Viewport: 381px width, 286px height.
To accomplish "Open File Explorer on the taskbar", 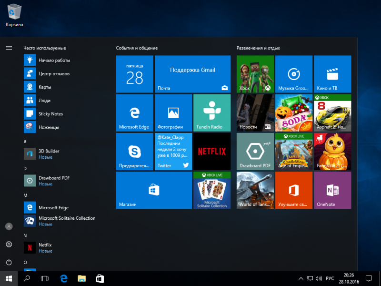I will (x=81, y=279).
